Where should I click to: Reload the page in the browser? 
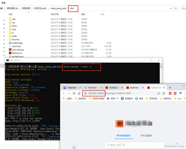point(74,93)
